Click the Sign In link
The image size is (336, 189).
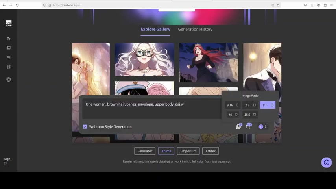coord(7,161)
